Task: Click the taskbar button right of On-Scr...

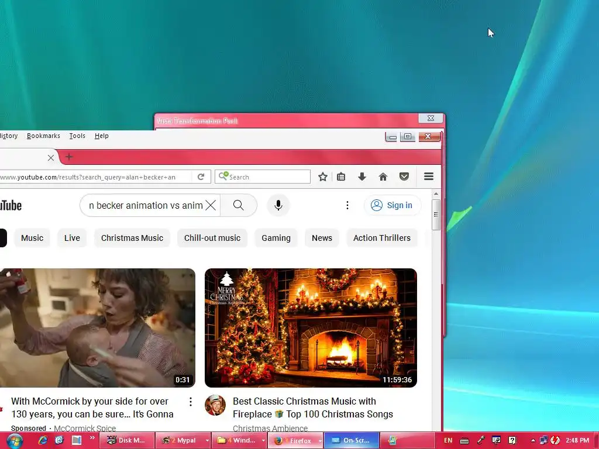Action: click(407, 441)
